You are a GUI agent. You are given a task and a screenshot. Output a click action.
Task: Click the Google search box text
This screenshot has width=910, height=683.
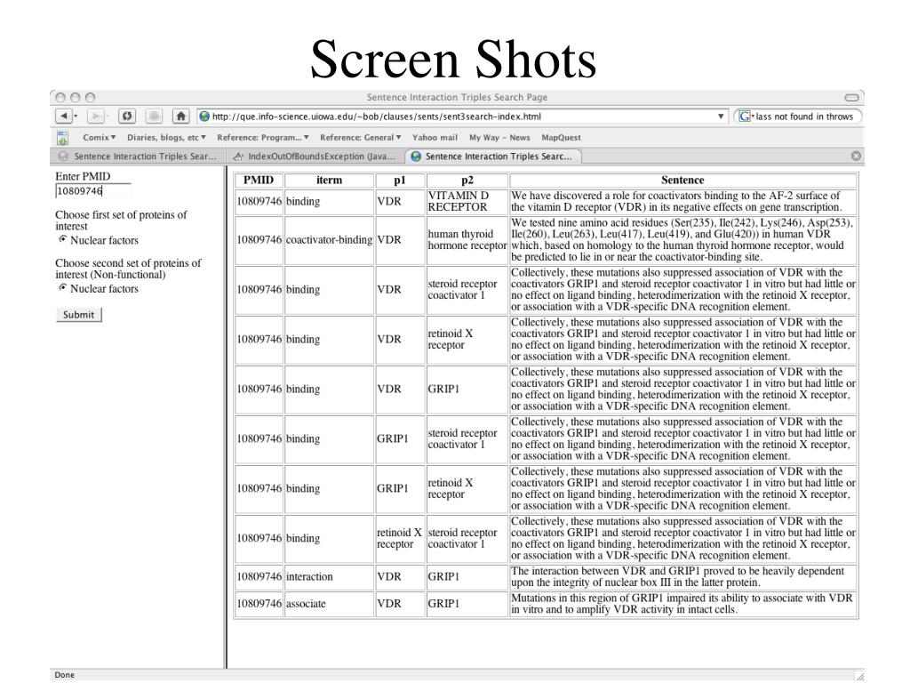point(803,117)
